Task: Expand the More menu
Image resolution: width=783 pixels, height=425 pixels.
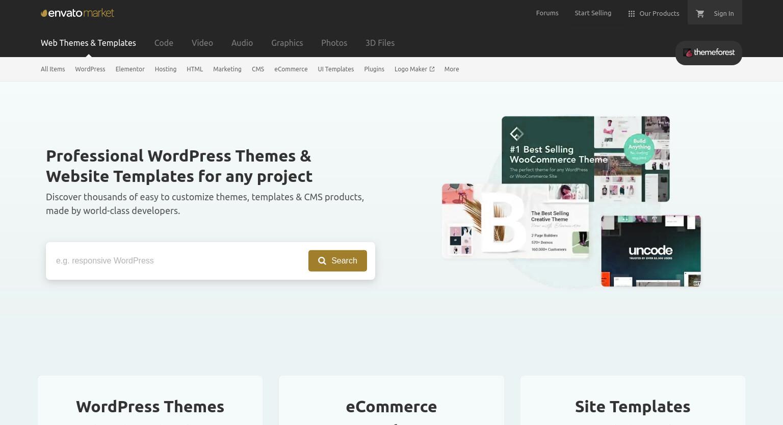Action: point(452,69)
